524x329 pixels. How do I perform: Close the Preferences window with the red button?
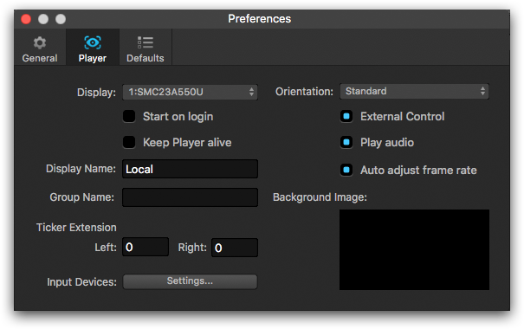tap(26, 19)
